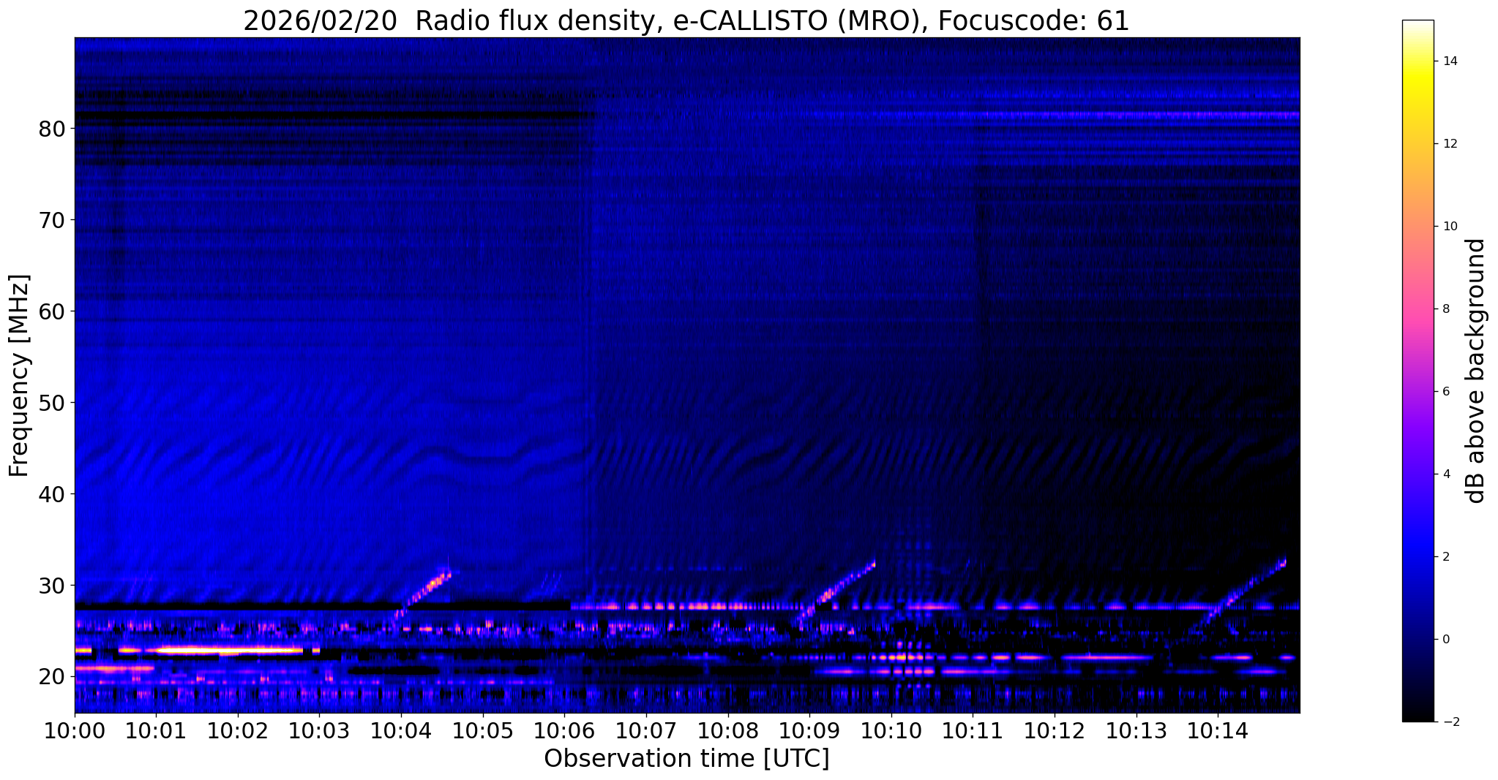The height and width of the screenshot is (780, 1498).
Task: Select the colorbar tick value 8
Action: [1446, 309]
